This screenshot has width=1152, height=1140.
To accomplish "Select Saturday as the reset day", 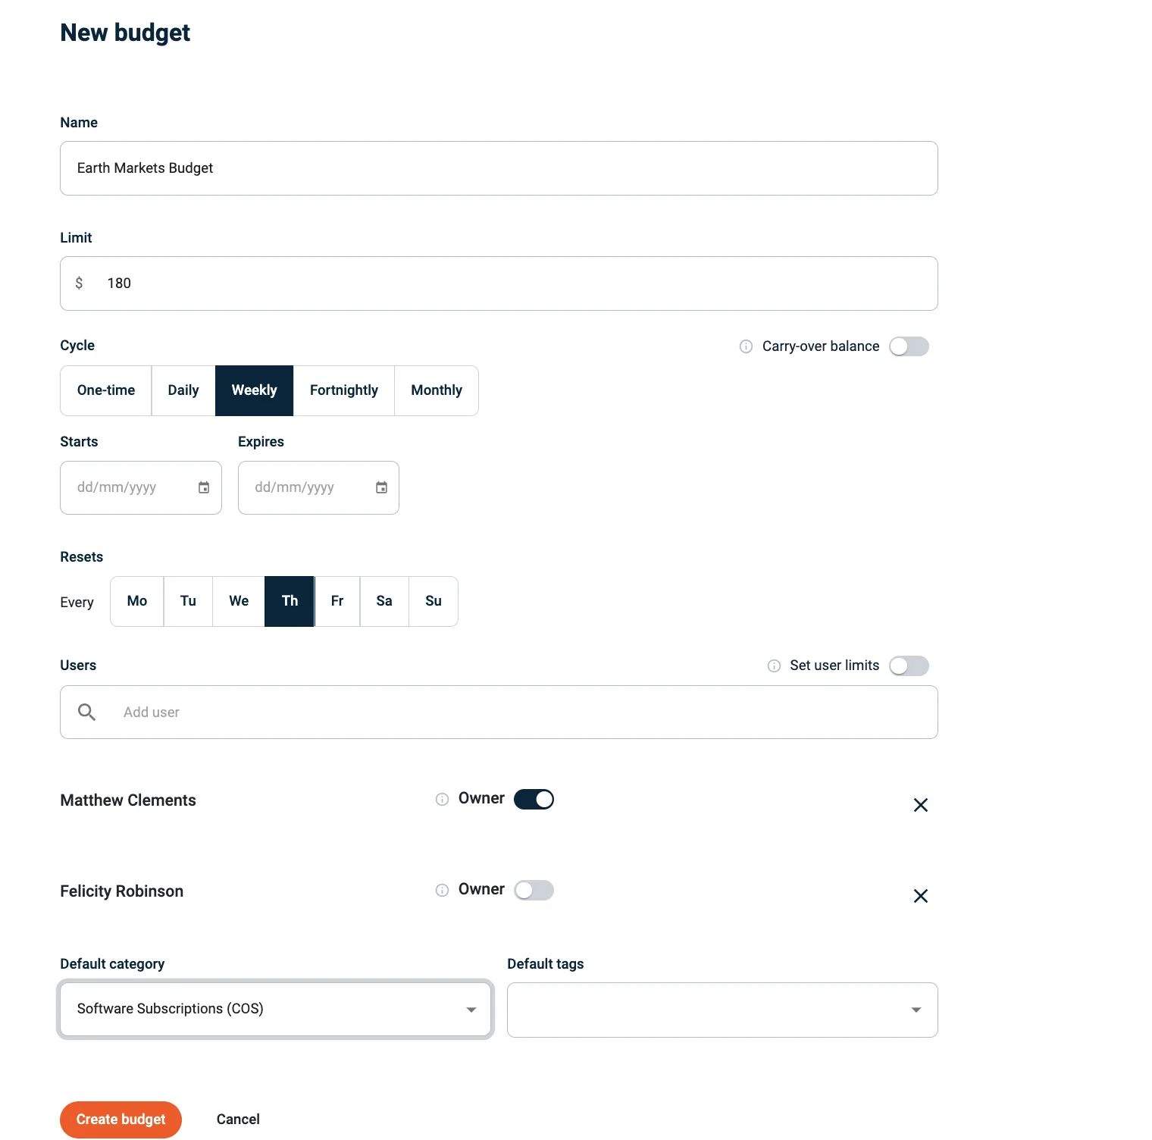I will coord(384,601).
